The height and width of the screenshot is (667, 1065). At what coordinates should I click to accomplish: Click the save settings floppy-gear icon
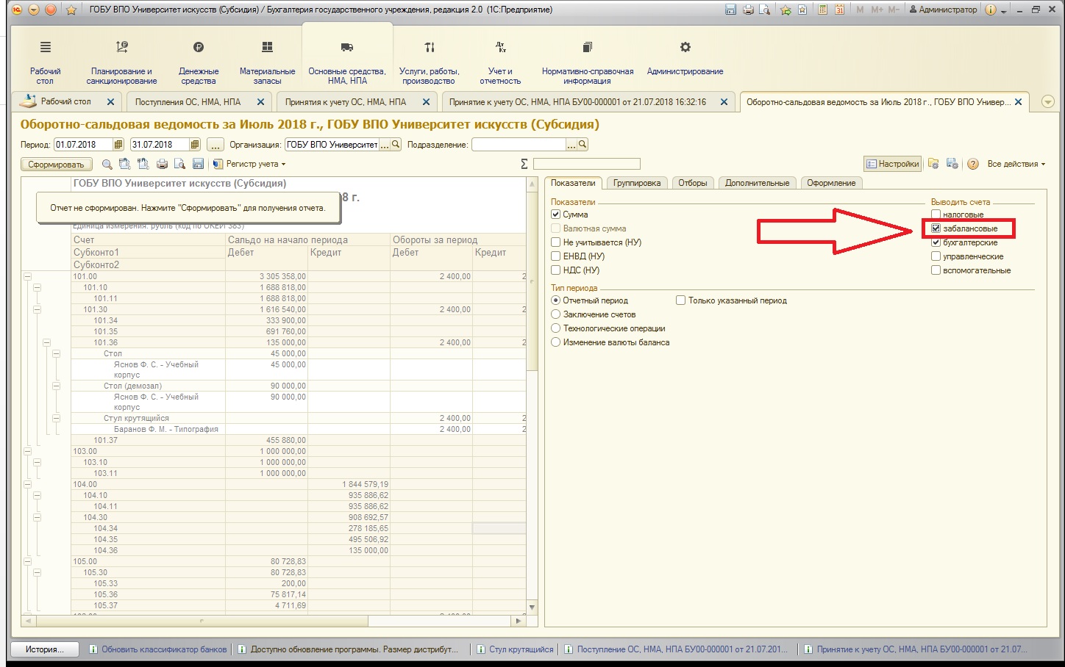point(952,164)
